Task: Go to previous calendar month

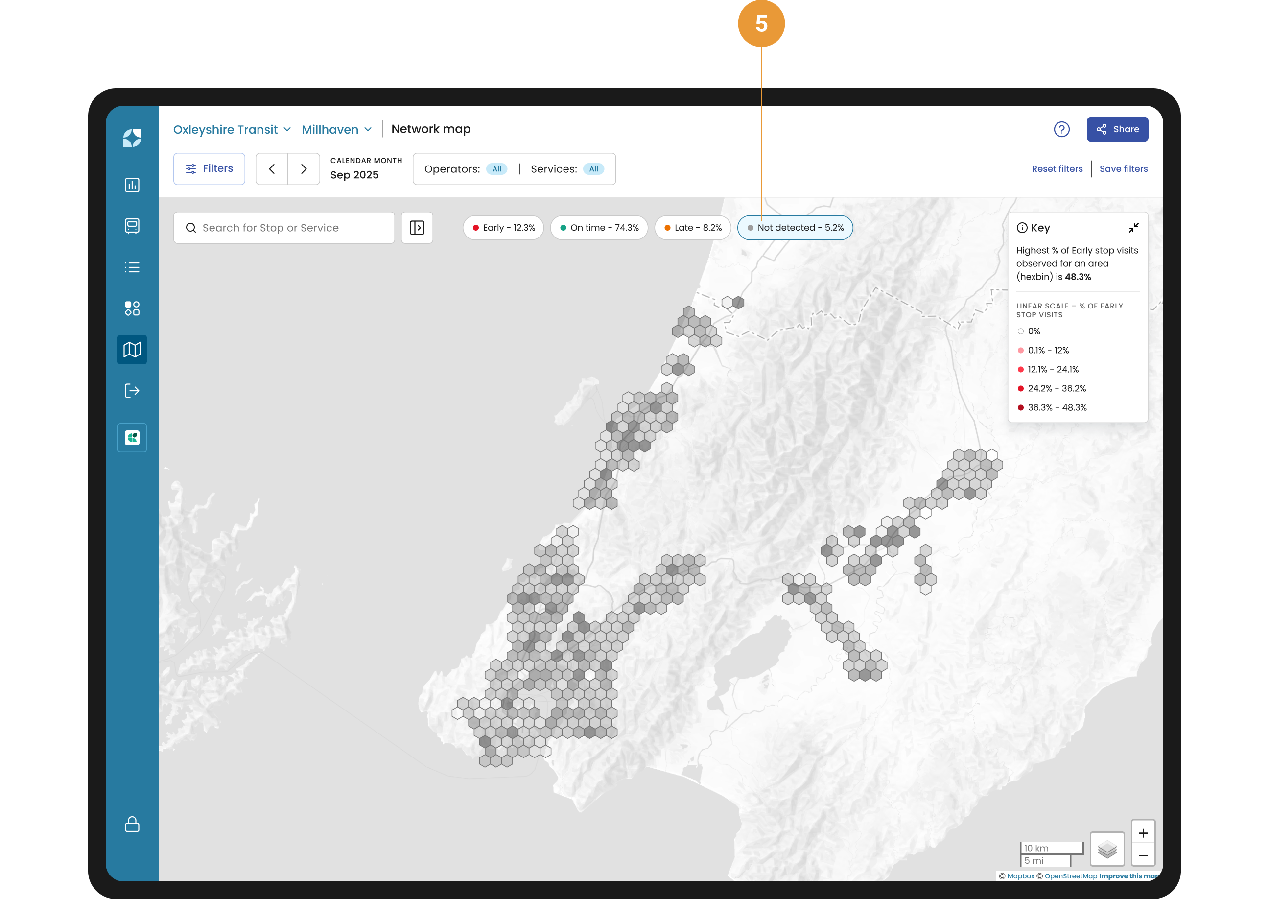Action: coord(271,169)
